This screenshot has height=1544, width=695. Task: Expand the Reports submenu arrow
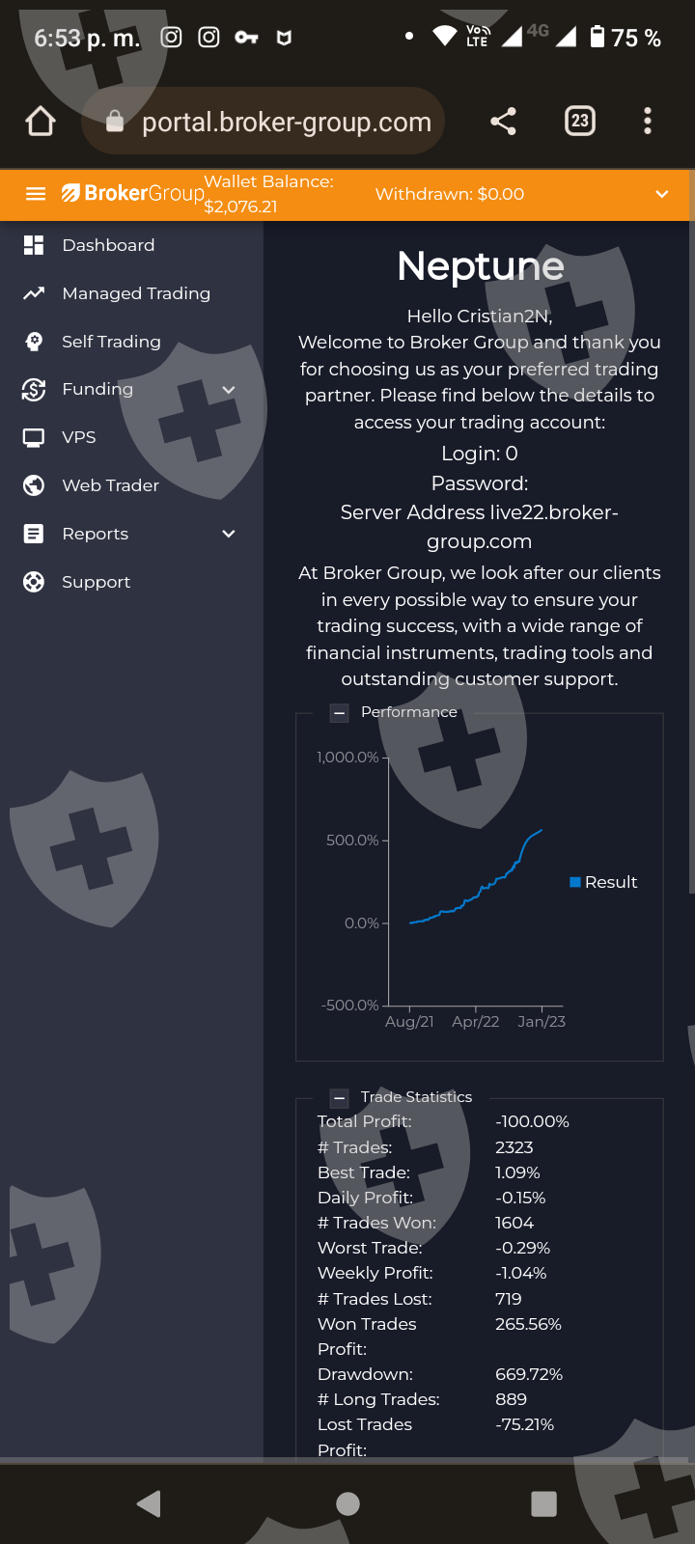pos(229,534)
